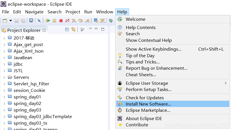
Task: Click the Suspend debug icon
Action: click(x=55, y=20)
